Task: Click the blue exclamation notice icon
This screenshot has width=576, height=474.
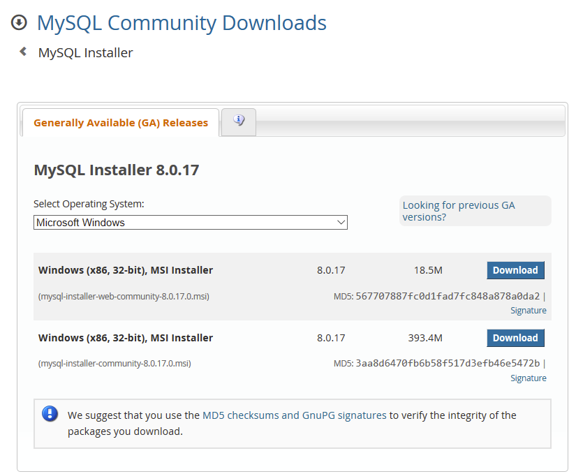Action: (x=50, y=414)
